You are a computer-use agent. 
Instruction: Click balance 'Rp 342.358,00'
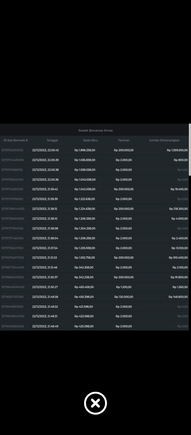[x=84, y=267]
